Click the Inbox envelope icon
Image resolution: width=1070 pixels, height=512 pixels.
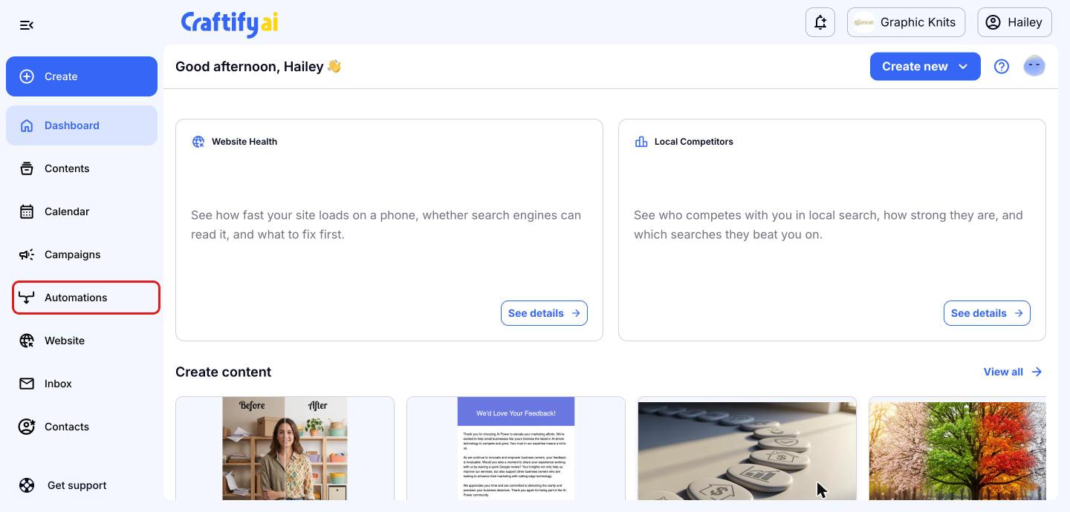click(x=27, y=384)
